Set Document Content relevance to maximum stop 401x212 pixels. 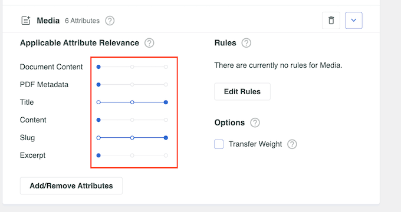[166, 67]
